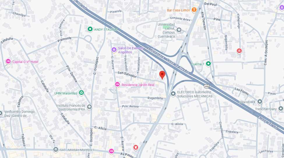Viewport: 284px width, 158px height.
Task: Click the red home marker near Tlalapango
Action: point(239,51)
